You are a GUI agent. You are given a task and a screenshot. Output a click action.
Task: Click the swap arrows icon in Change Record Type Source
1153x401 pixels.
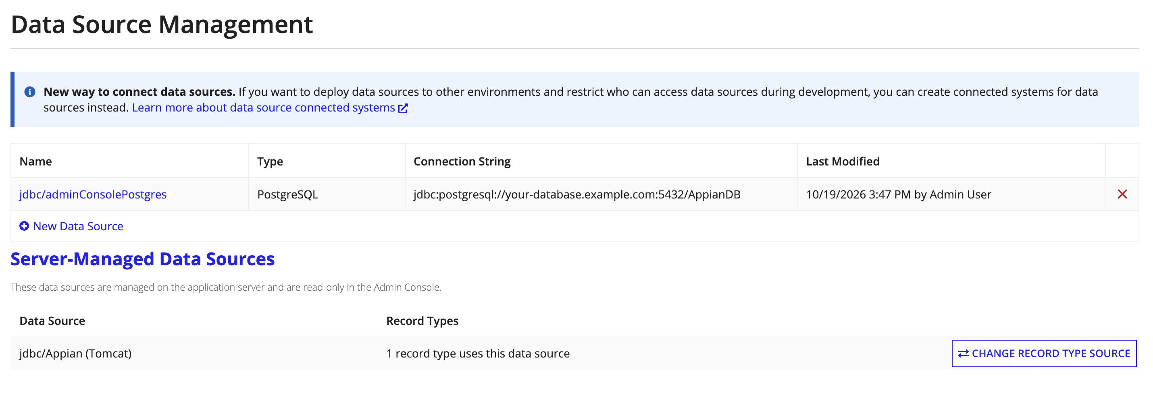(x=963, y=353)
